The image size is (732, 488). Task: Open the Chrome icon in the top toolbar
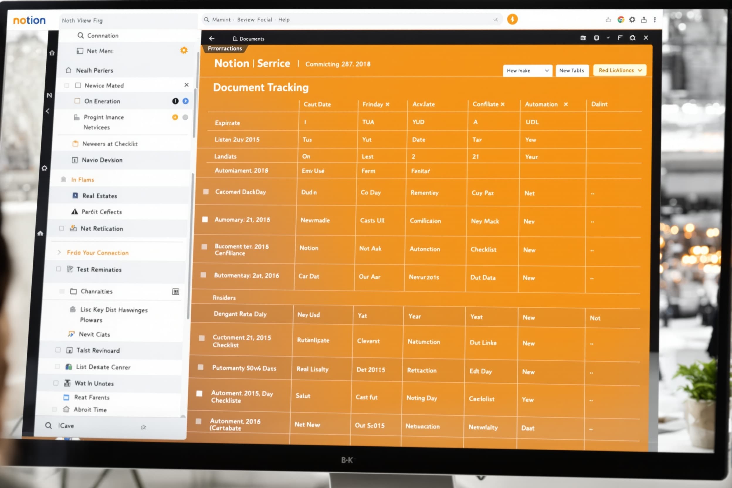[621, 20]
